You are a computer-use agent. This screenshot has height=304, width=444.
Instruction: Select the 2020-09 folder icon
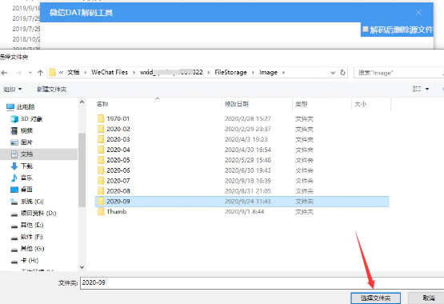[101, 202]
